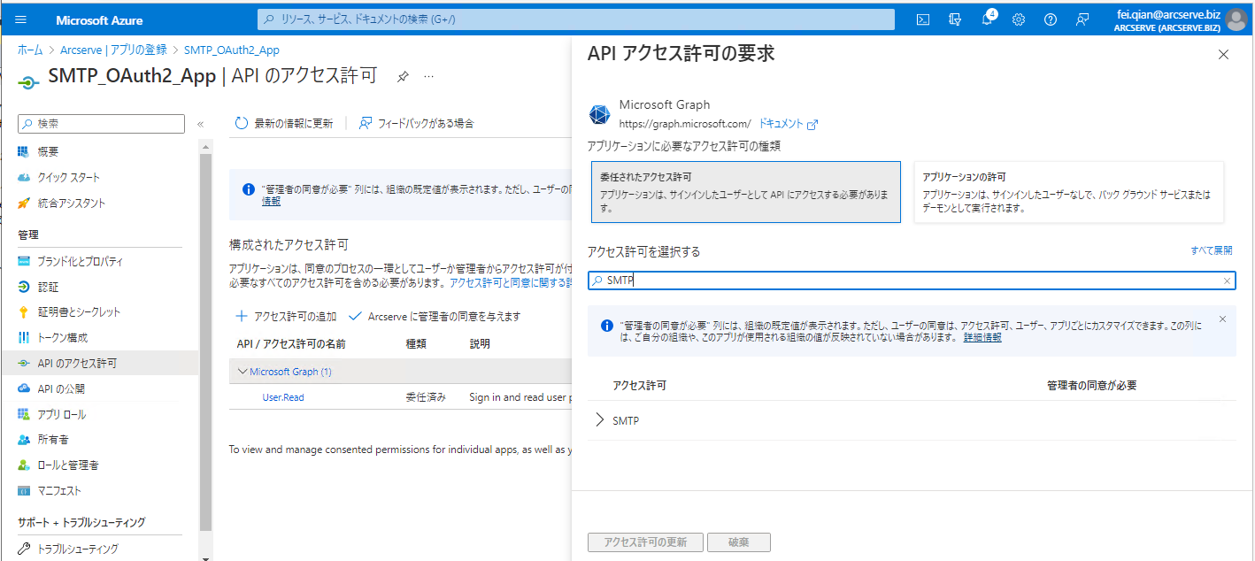Go to SMTP_OAuth2_App breadcrumb

(x=232, y=50)
